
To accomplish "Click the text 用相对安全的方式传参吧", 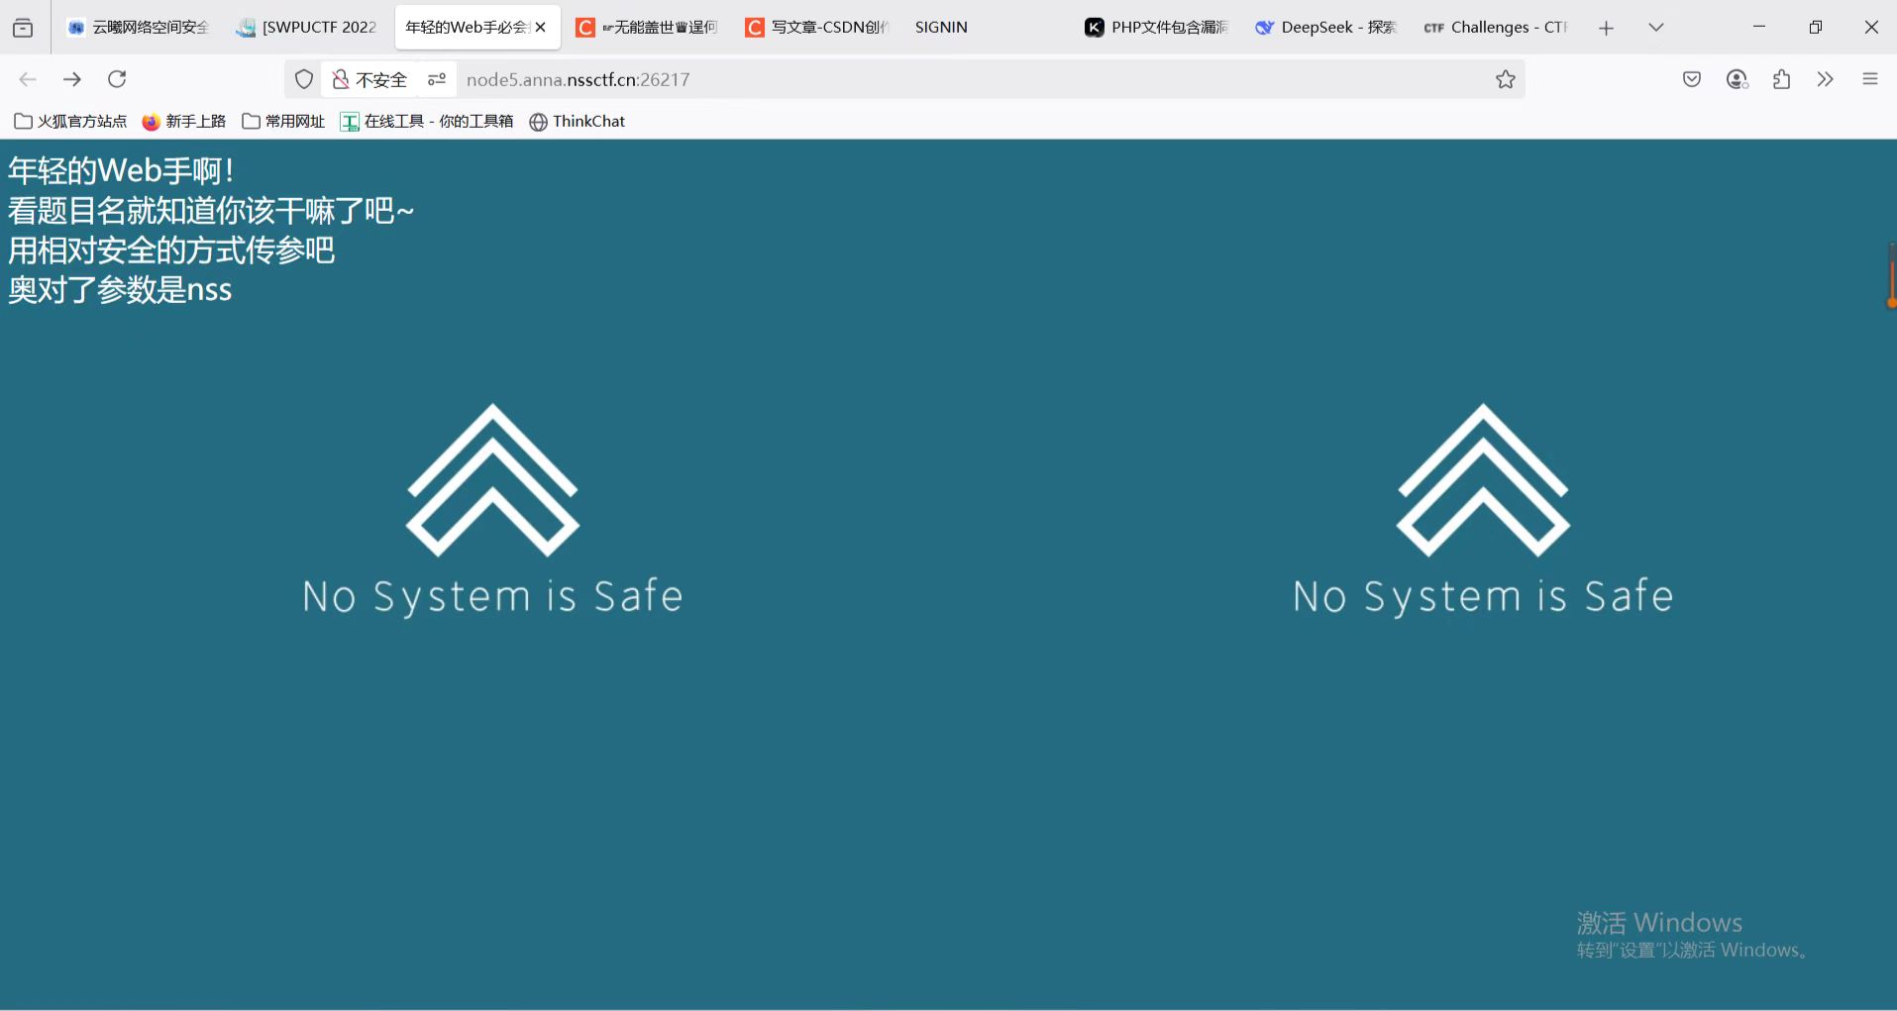I will 171,250.
